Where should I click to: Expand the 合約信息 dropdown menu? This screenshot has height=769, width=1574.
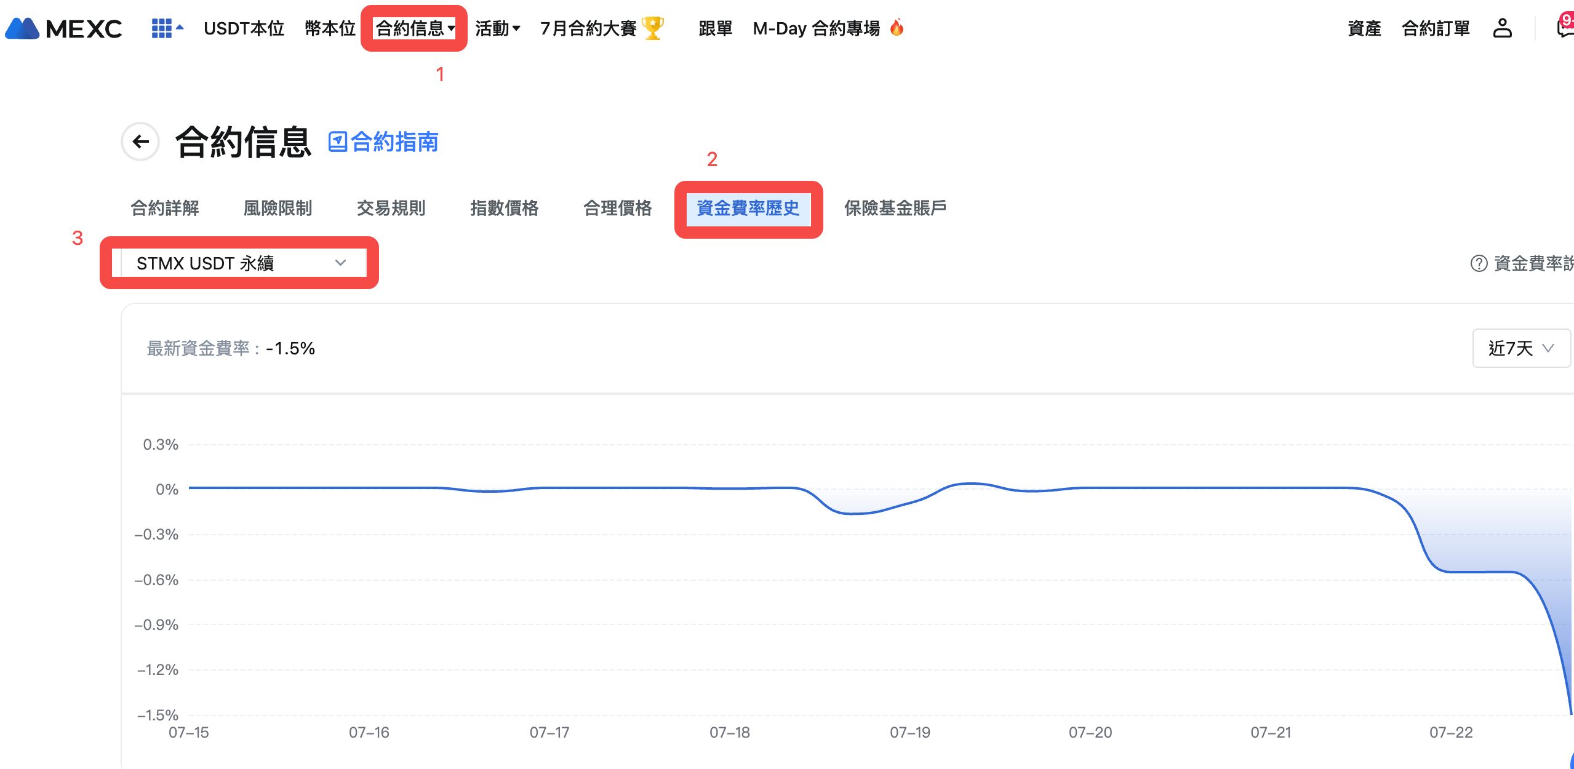tap(415, 28)
